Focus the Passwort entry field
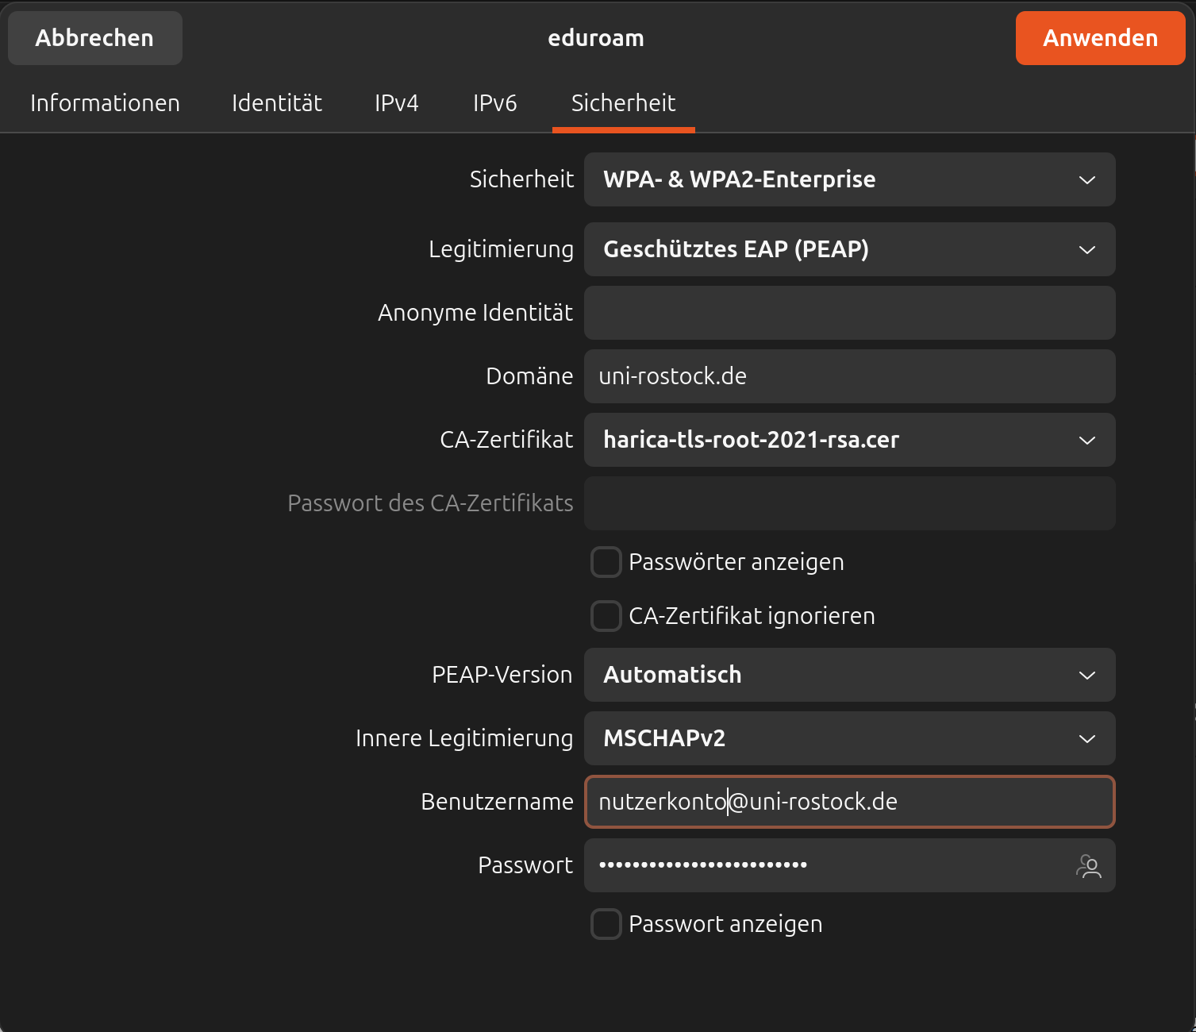The image size is (1196, 1032). pos(849,865)
